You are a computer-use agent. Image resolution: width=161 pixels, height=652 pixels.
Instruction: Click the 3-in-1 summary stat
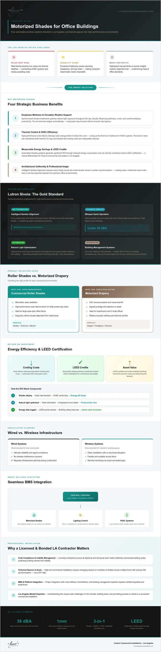(99, 621)
